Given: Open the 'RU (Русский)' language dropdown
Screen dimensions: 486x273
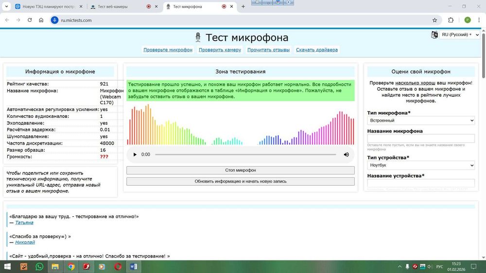Looking at the screenshot, I should point(460,34).
